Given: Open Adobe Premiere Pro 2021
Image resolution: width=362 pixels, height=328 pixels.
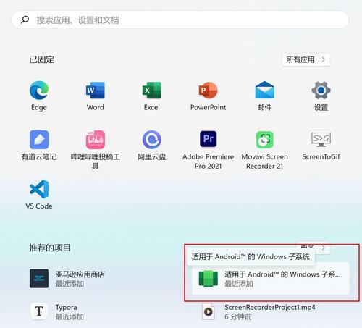Looking at the screenshot, I should coord(208,139).
